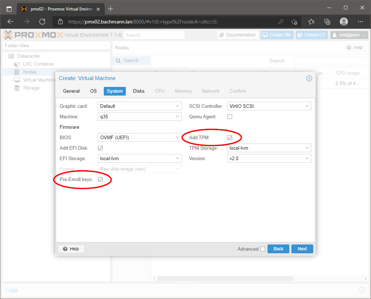Click the LXC Container cube icon

pyautogui.click(x=17, y=64)
